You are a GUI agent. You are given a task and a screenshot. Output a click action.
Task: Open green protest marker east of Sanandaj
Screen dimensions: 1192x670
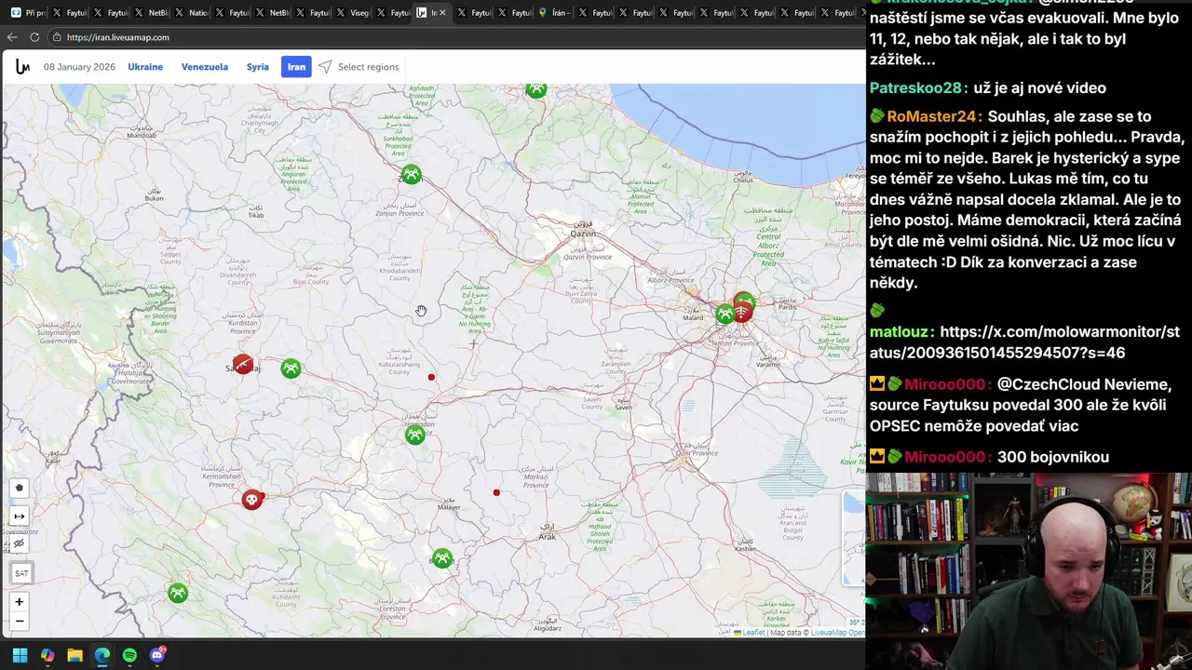point(291,368)
